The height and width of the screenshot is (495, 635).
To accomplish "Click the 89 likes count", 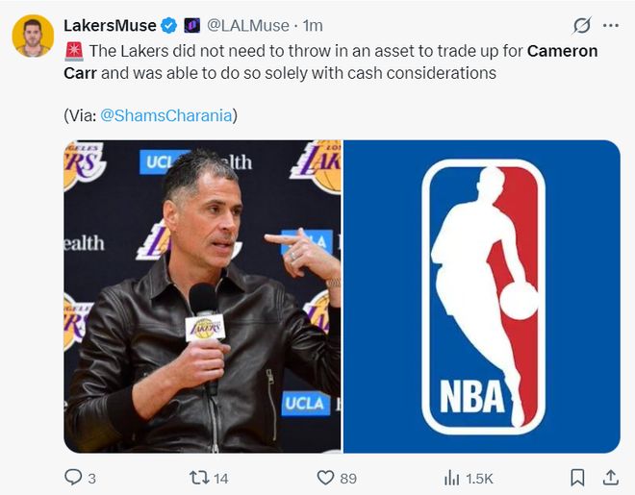I will [348, 479].
